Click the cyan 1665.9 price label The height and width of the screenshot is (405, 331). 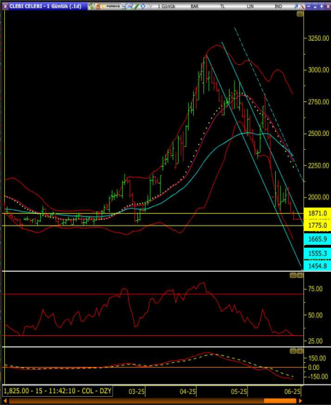(x=317, y=239)
